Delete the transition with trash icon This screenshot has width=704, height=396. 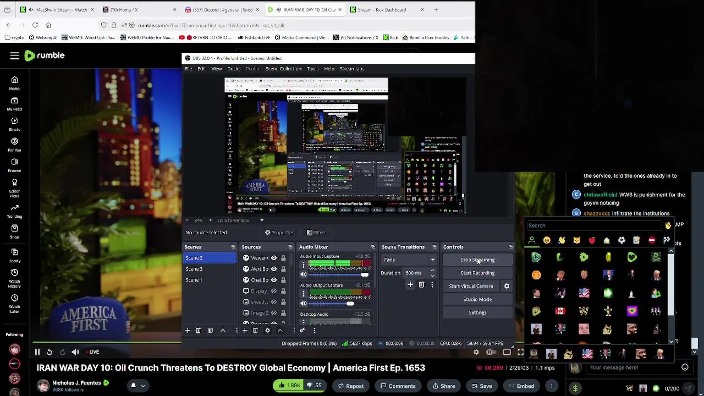(421, 285)
